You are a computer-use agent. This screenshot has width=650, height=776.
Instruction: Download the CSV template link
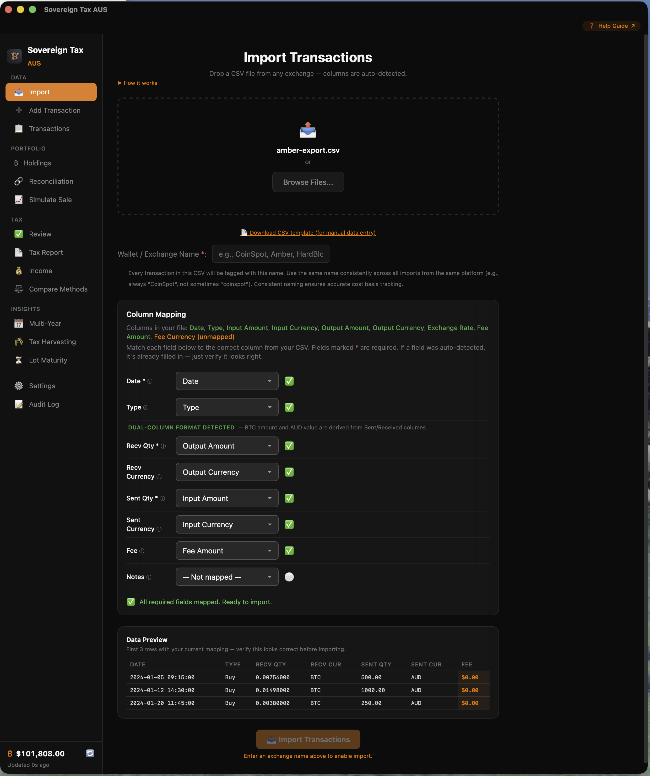tap(312, 233)
